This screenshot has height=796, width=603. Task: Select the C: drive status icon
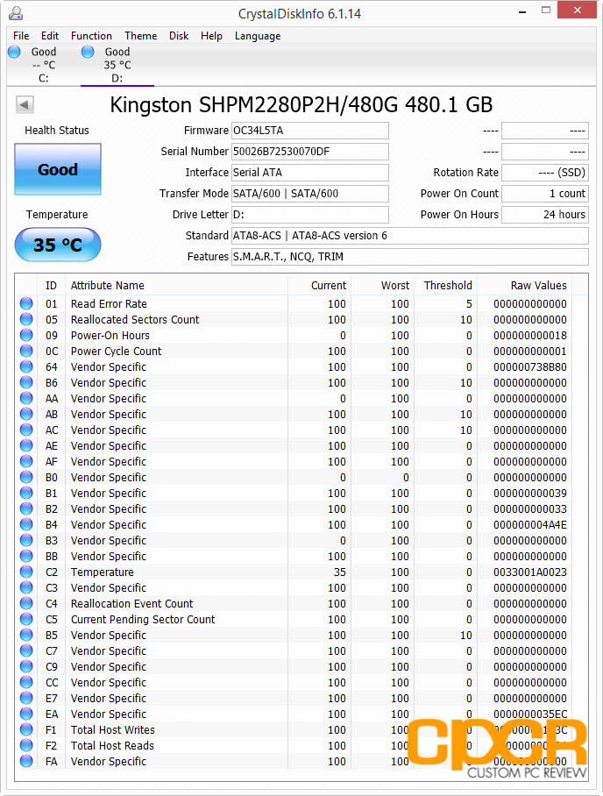coord(14,52)
